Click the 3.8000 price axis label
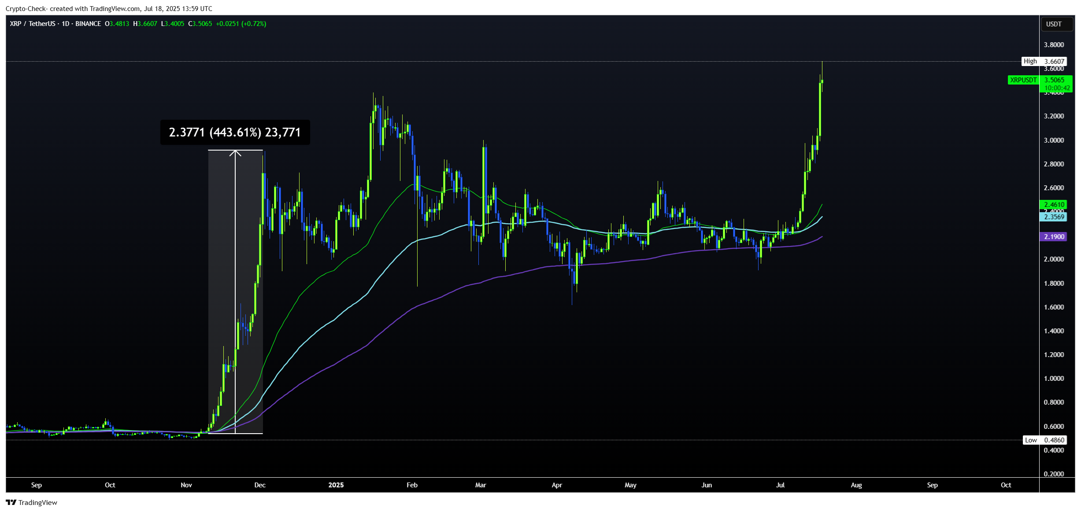This screenshot has height=512, width=1081. (1054, 44)
